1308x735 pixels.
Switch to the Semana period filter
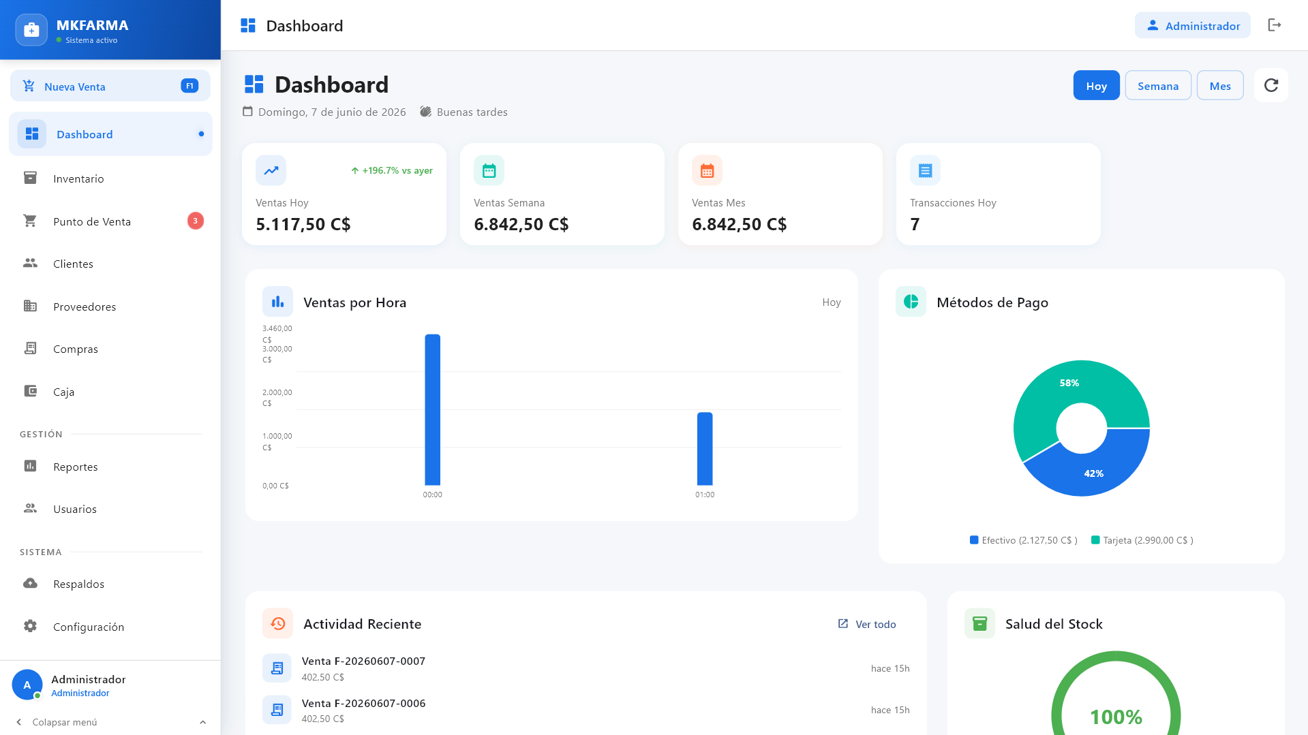tap(1158, 86)
